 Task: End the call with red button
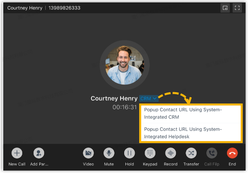(x=232, y=153)
